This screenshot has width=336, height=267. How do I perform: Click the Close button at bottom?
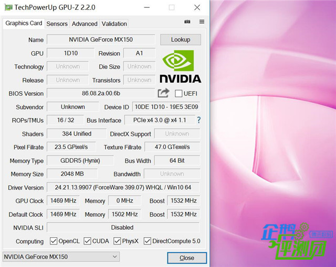(187, 258)
